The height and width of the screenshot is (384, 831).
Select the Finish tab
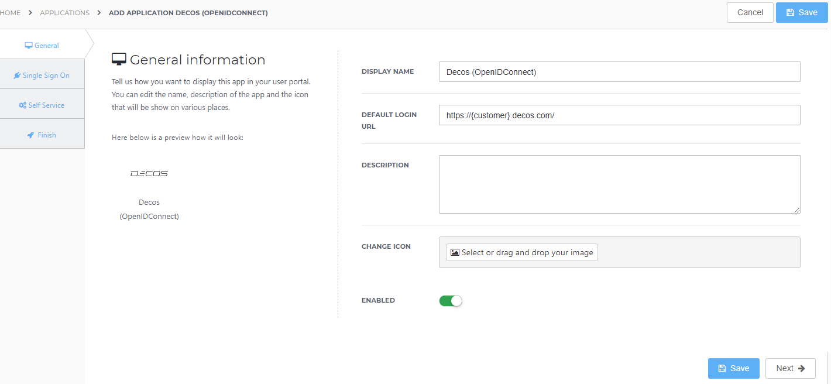(x=42, y=135)
